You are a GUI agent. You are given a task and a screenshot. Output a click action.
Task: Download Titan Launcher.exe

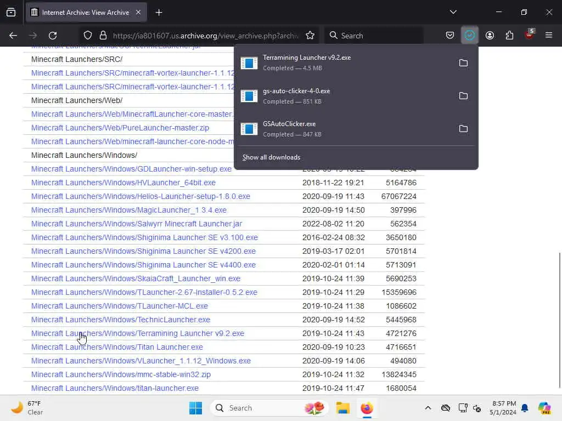coord(117,347)
